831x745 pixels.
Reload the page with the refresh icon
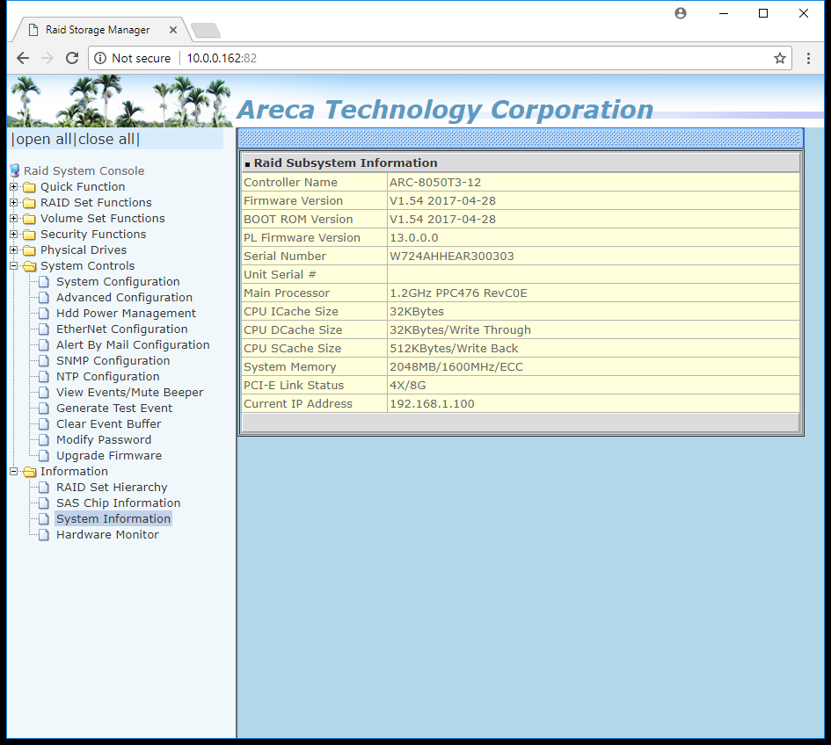72,58
